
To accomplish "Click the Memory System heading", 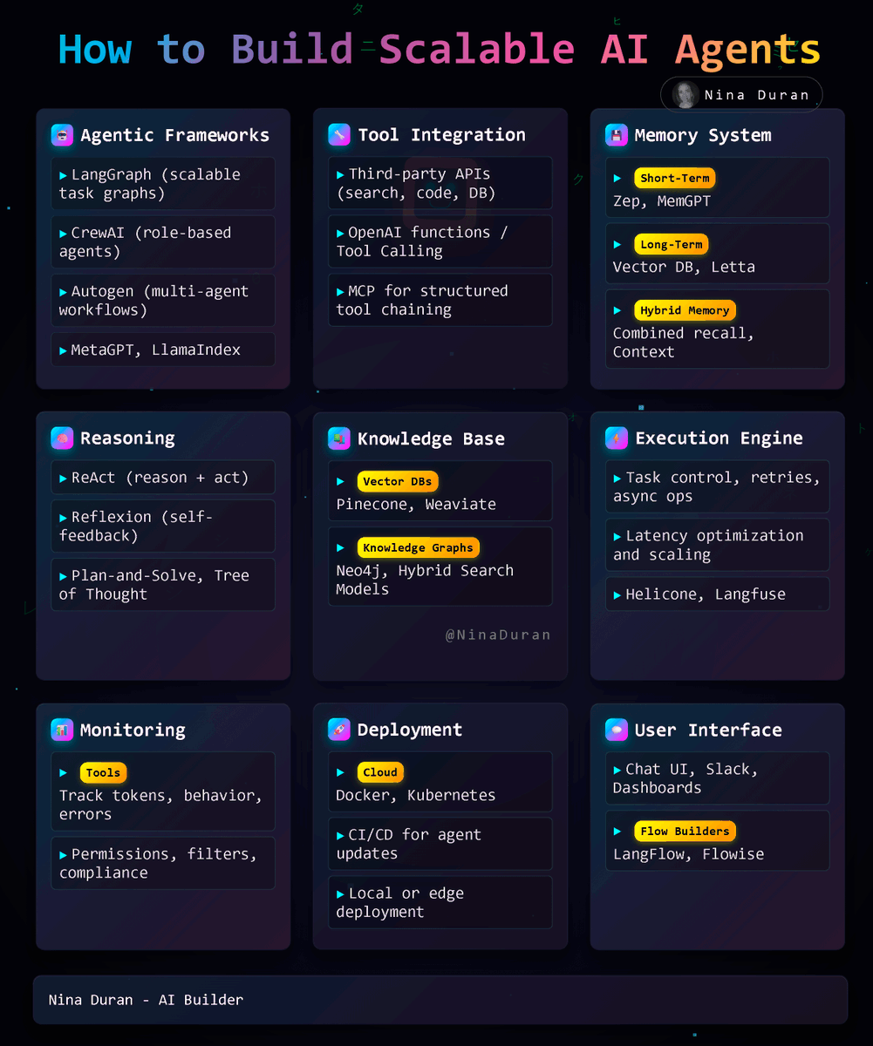I will click(x=703, y=135).
